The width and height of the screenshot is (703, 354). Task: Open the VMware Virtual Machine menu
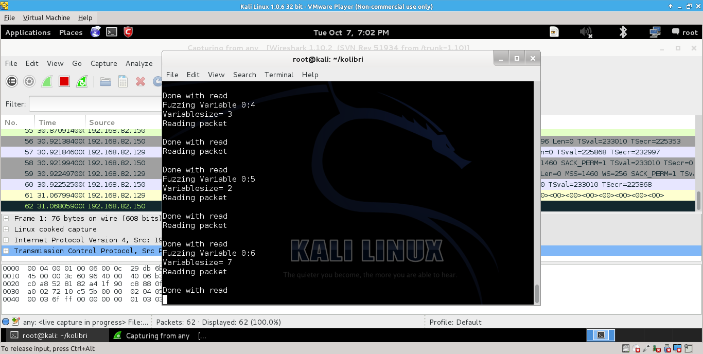[46, 17]
